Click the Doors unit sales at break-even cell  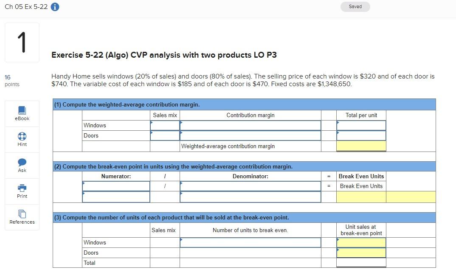[x=360, y=253]
